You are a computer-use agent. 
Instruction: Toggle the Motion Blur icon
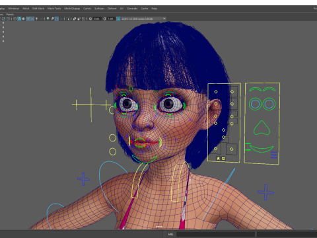(52, 19)
